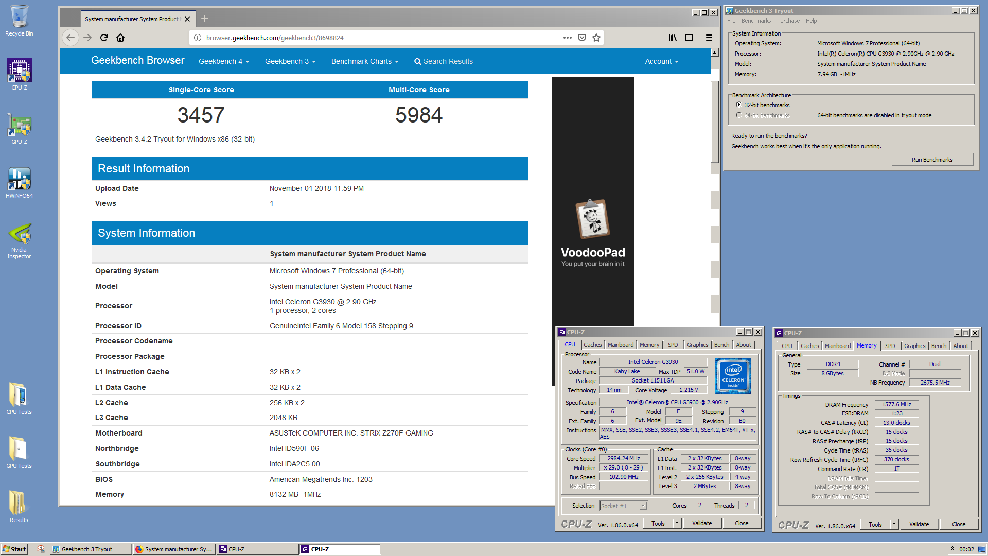Go back in the browser
Image resolution: width=988 pixels, height=556 pixels.
pos(70,38)
